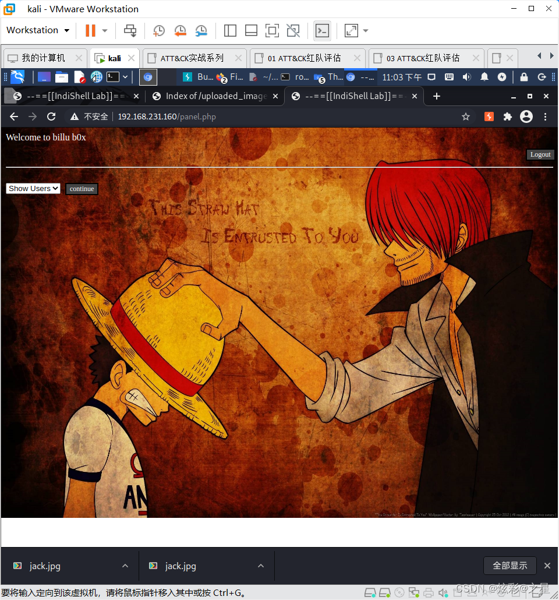
Task: Open the orange browser extension icon
Action: pyautogui.click(x=489, y=117)
